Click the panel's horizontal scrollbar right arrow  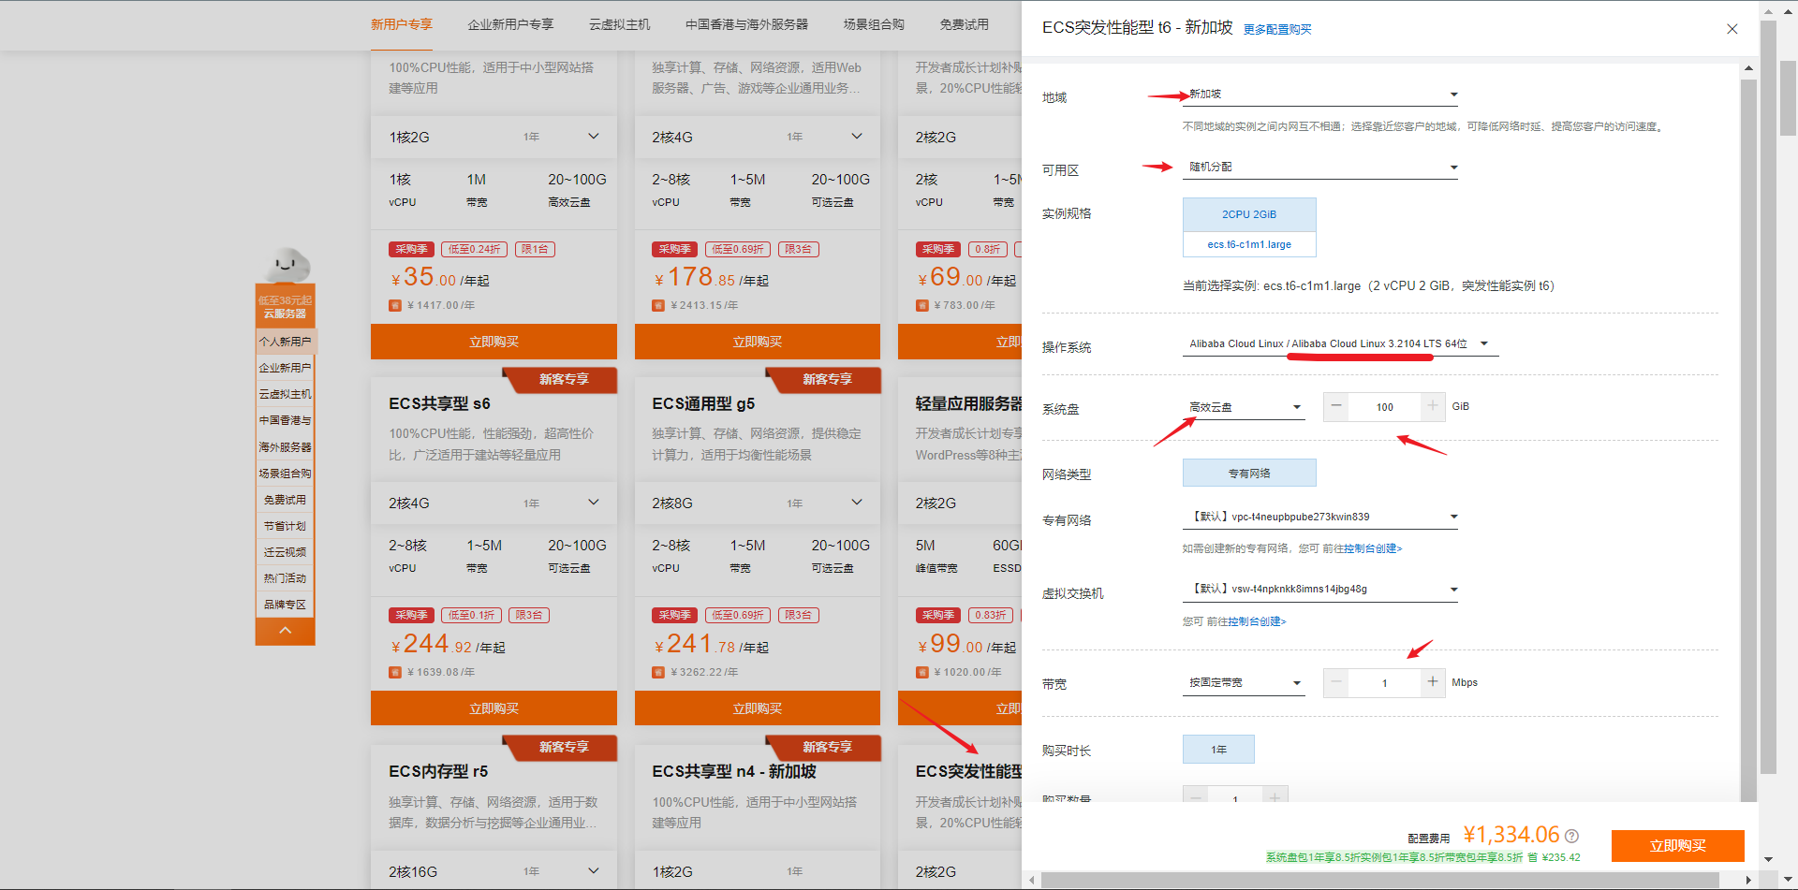coord(1748,881)
